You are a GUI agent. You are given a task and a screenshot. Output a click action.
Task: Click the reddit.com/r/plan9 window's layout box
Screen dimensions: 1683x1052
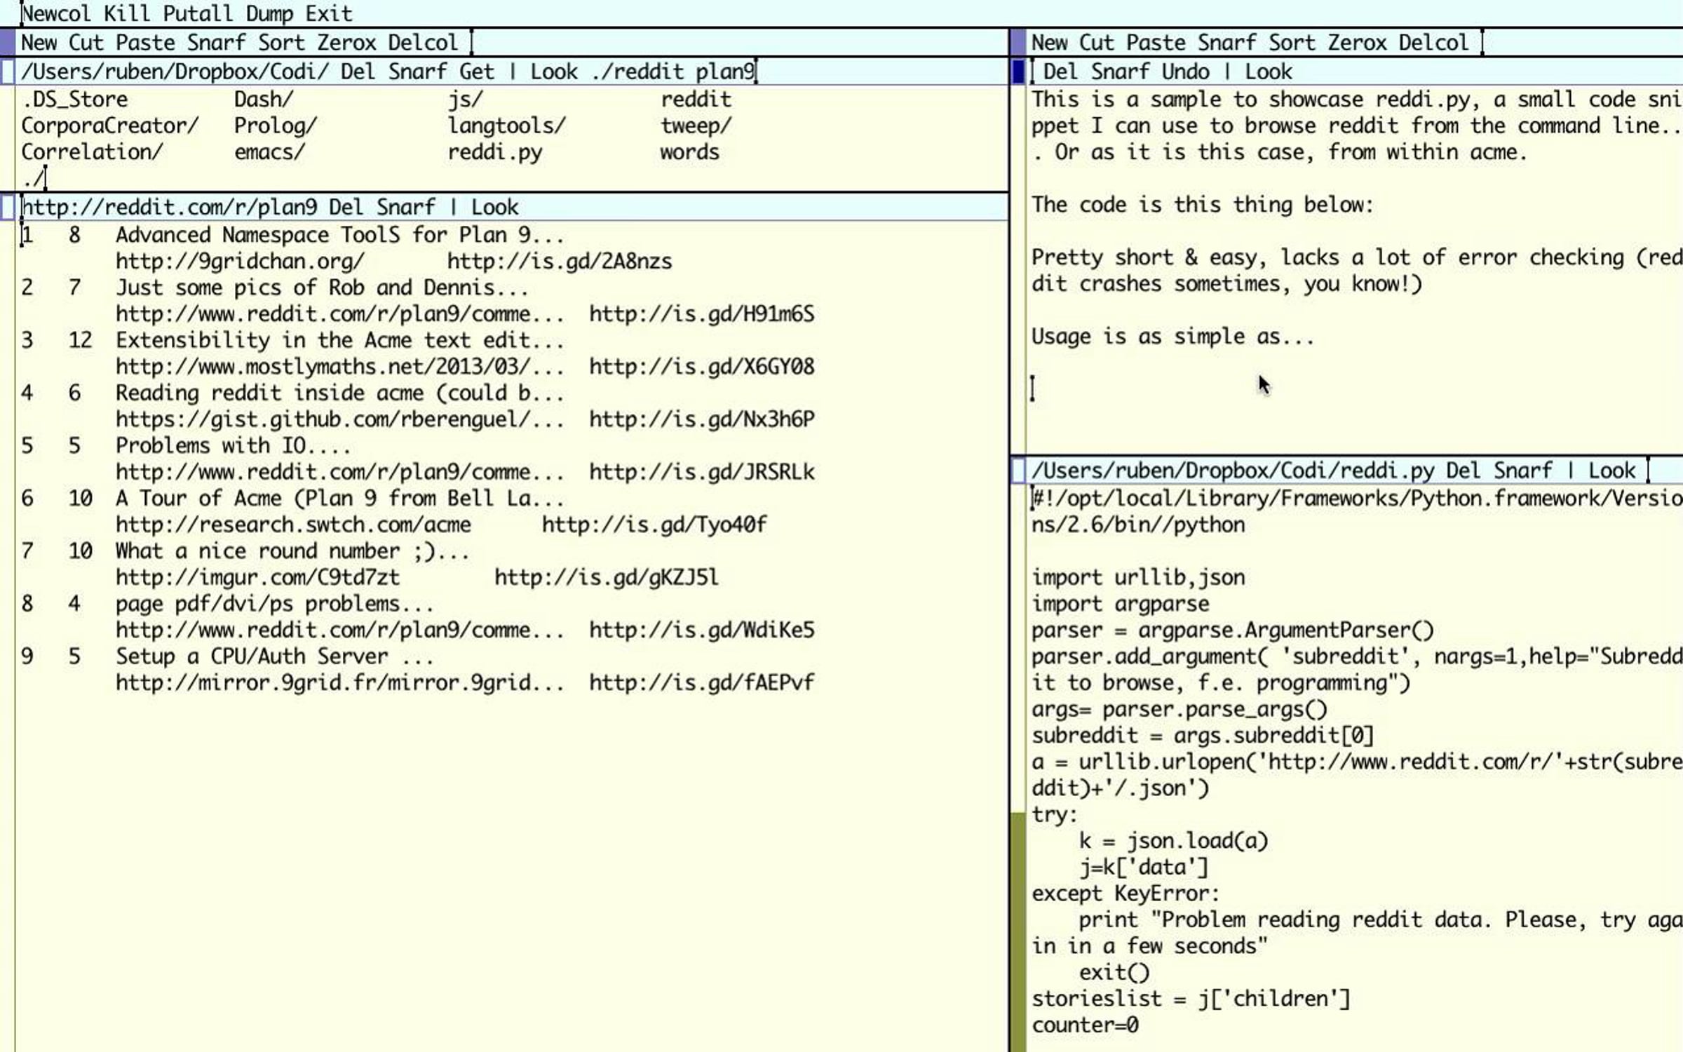tap(8, 207)
